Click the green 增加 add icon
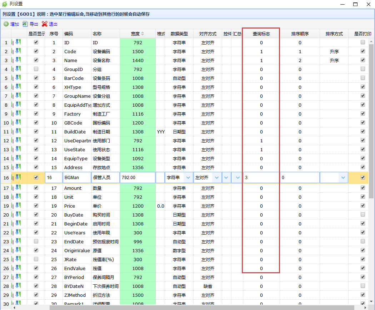Viewport: 375px width, 310px height. pos(6,24)
